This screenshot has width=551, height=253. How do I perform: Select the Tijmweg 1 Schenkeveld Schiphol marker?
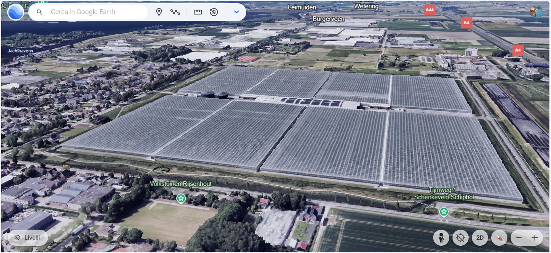pos(444,212)
